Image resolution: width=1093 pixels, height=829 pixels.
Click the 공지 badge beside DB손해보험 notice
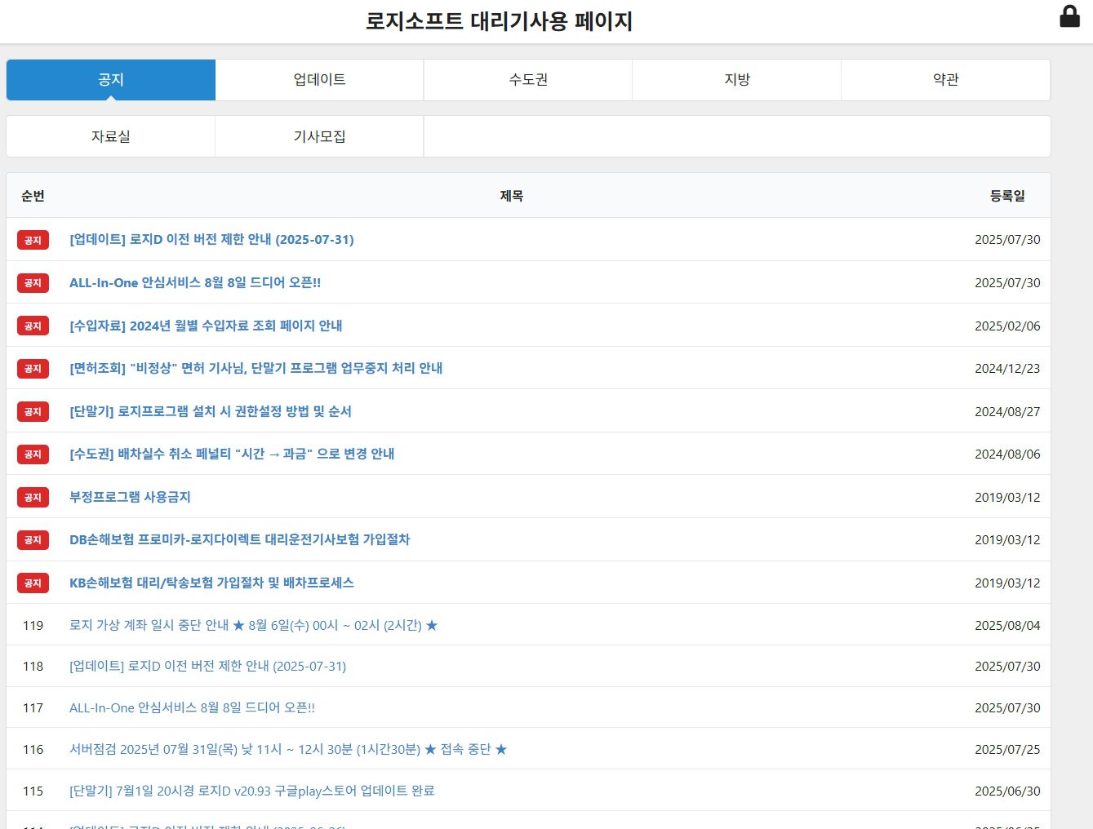pyautogui.click(x=33, y=539)
